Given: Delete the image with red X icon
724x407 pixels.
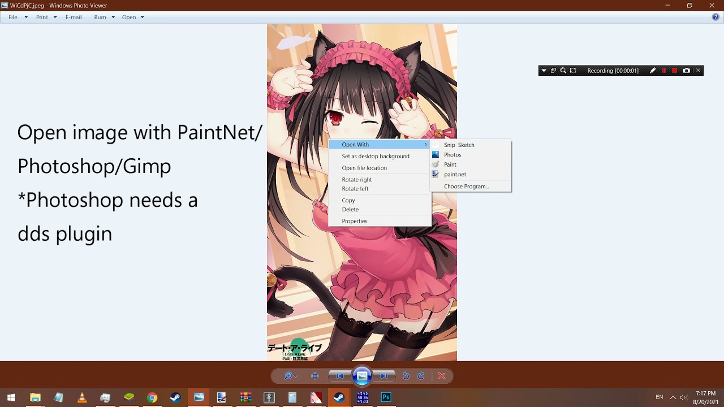Looking at the screenshot, I should tap(442, 376).
